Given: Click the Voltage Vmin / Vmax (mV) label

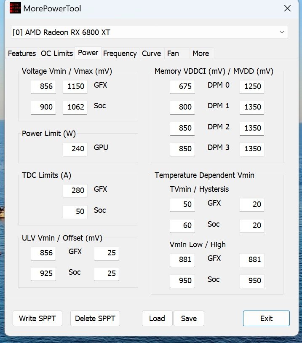Looking at the screenshot, I should (x=67, y=71).
